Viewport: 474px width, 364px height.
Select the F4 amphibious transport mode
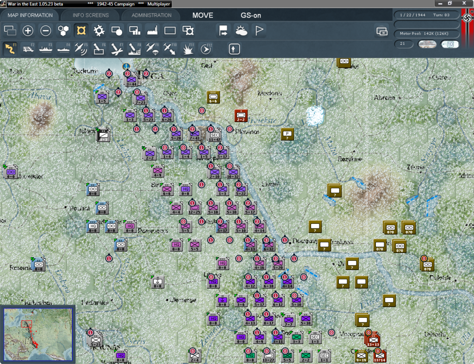coord(63,49)
